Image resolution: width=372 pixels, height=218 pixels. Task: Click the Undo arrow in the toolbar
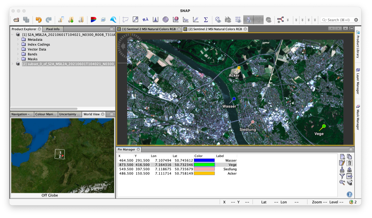point(38,20)
